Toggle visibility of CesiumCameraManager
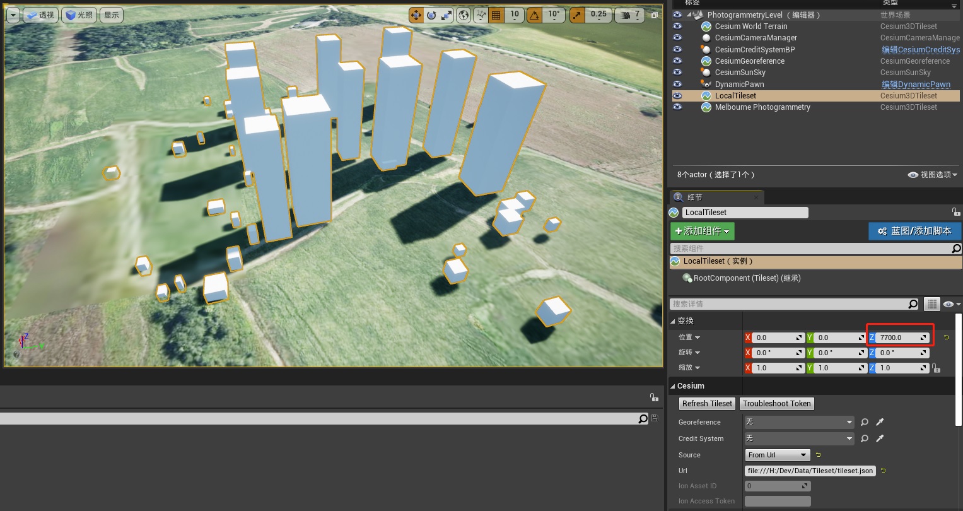The image size is (963, 511). coord(677,38)
